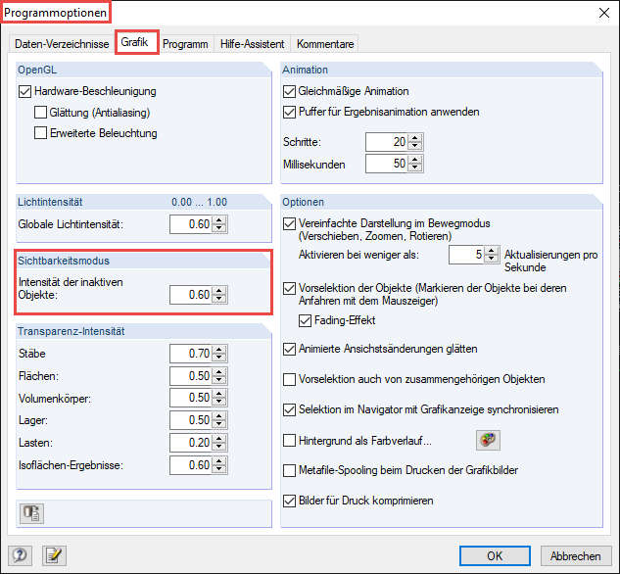
Task: Click the Millisekunden input field
Action: pyautogui.click(x=387, y=164)
